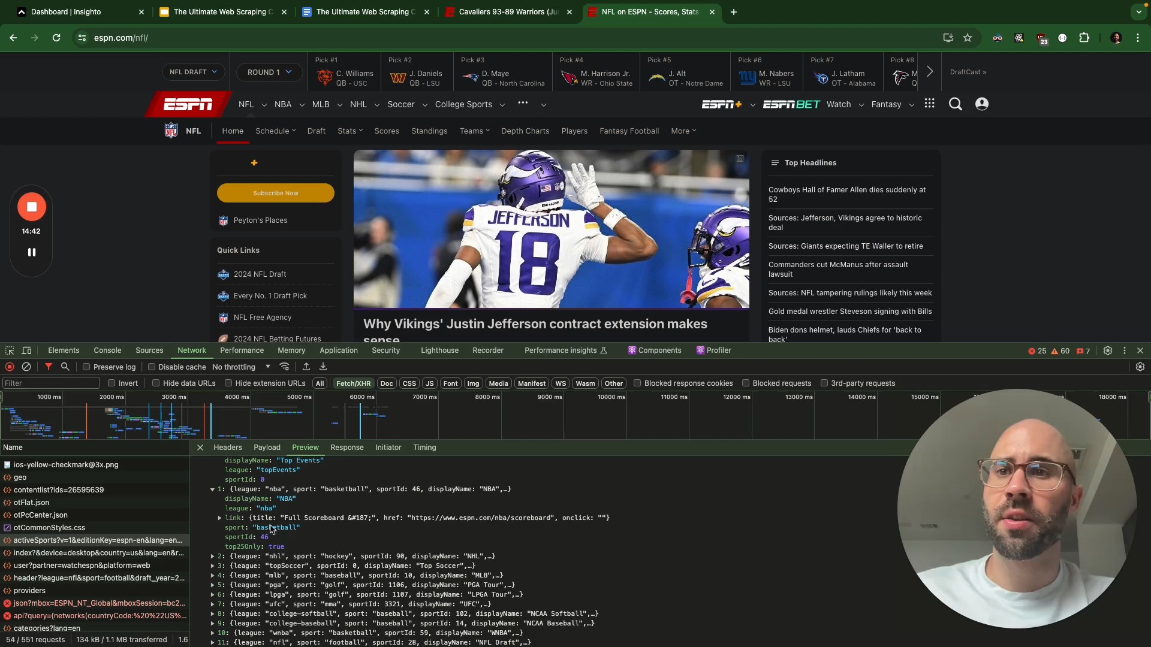1151x647 pixels.
Task: Toggle the network filter funnel icon
Action: coord(49,367)
